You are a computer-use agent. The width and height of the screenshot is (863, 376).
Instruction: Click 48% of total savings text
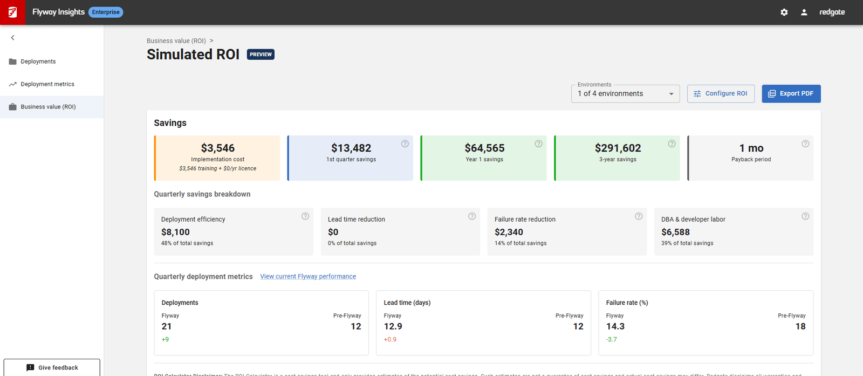click(187, 243)
